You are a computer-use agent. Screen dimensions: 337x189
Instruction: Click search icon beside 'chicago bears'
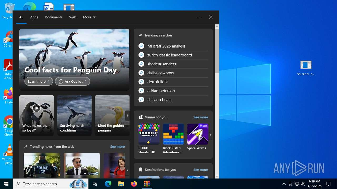(141, 99)
